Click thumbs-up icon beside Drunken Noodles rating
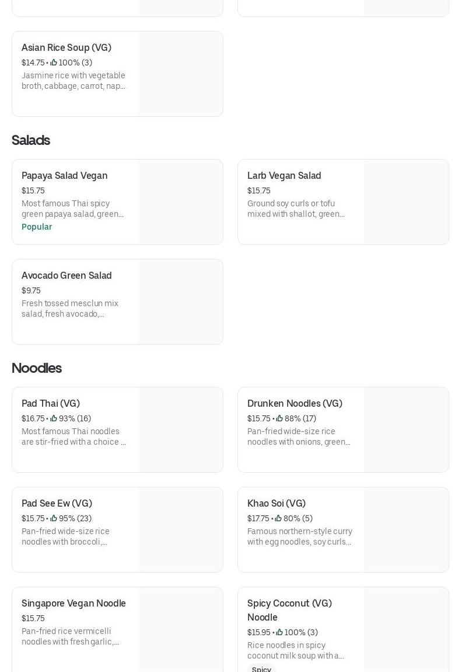 279,418
